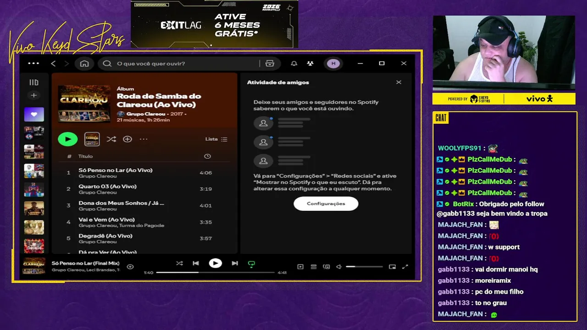Mute with the volume speaker icon
The height and width of the screenshot is (330, 587).
click(x=339, y=267)
